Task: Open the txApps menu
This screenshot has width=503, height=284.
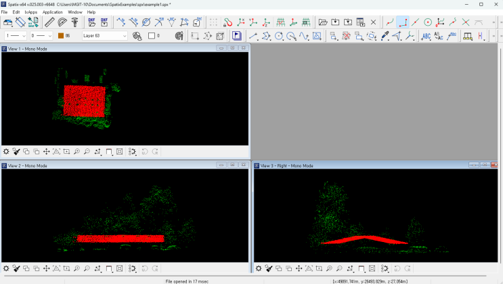Action: pyautogui.click(x=30, y=12)
